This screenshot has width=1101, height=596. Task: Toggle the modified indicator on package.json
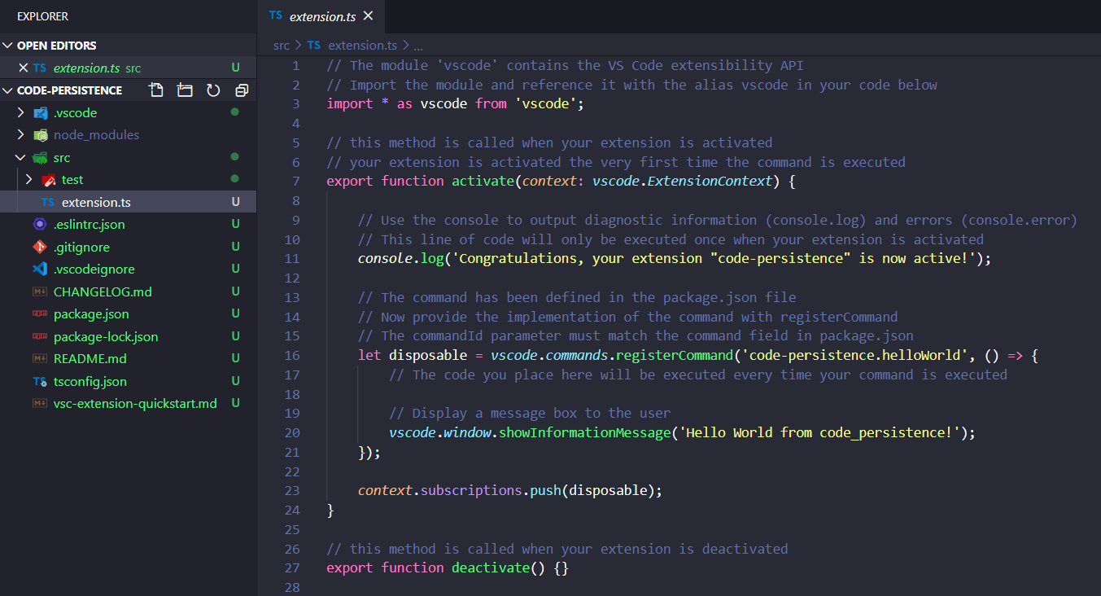tap(235, 313)
